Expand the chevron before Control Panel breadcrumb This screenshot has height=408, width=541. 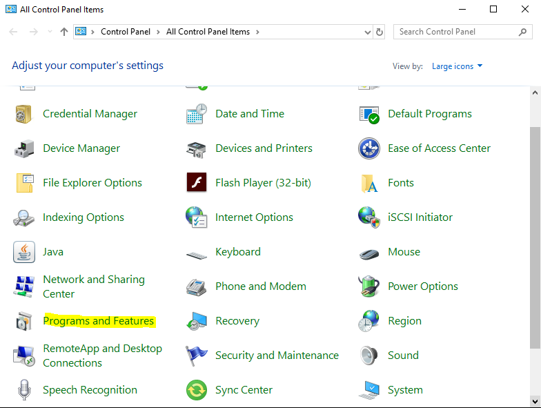point(92,32)
